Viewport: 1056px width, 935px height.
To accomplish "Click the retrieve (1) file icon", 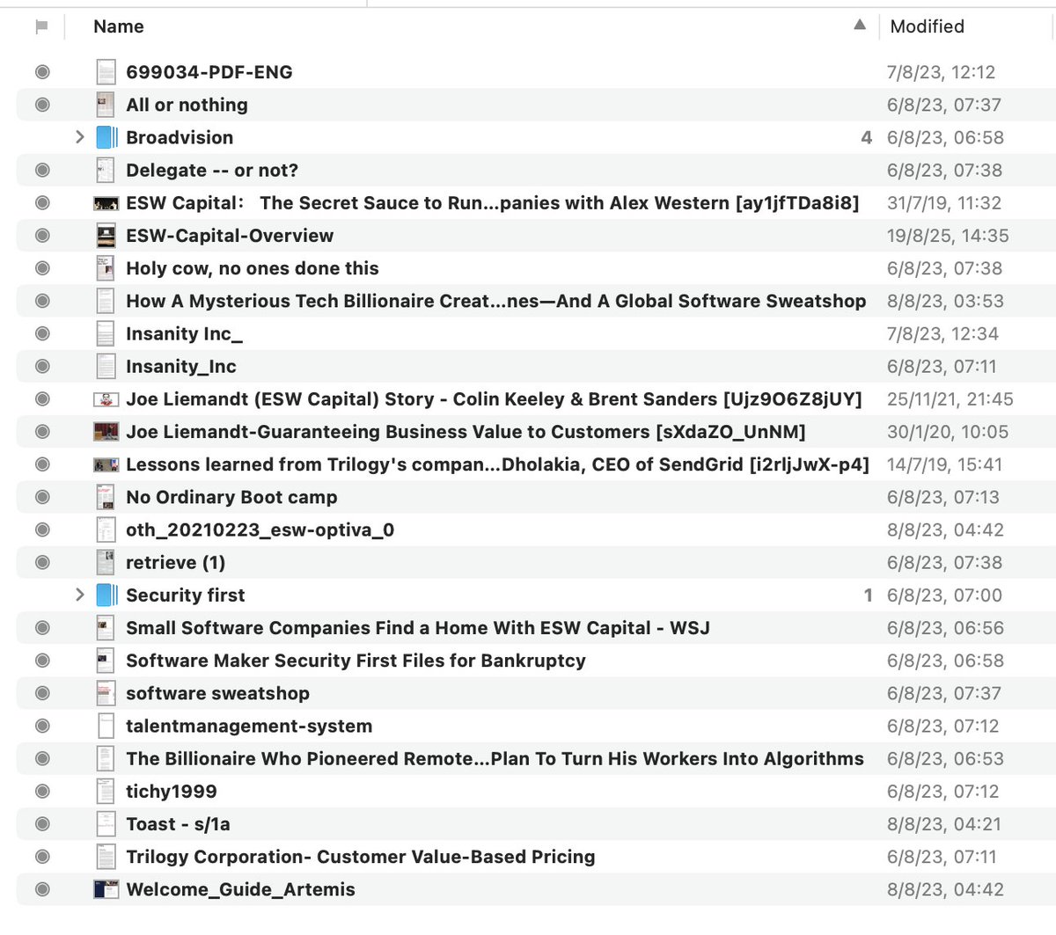I will pos(106,562).
